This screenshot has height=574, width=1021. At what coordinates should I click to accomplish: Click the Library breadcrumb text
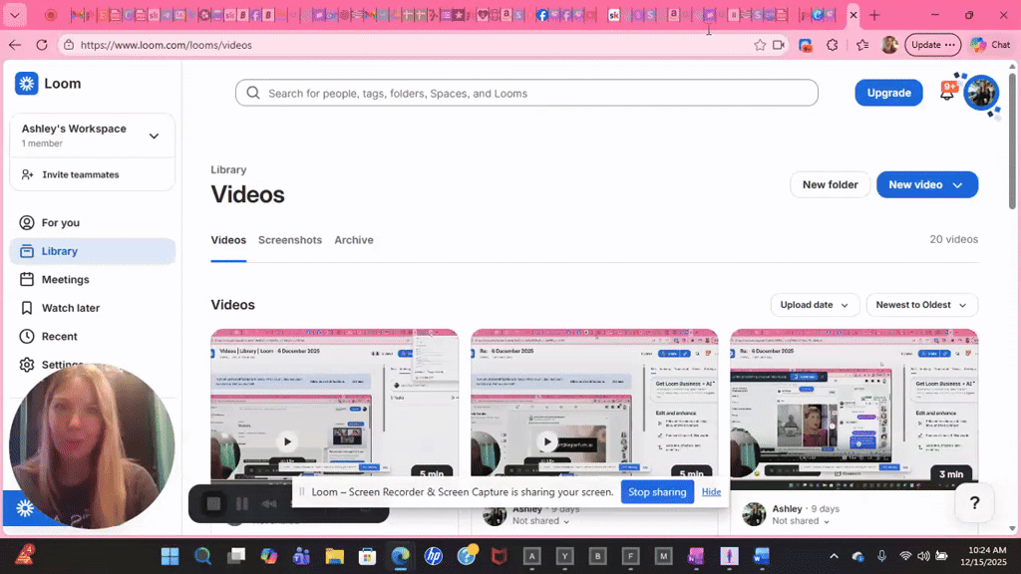228,169
